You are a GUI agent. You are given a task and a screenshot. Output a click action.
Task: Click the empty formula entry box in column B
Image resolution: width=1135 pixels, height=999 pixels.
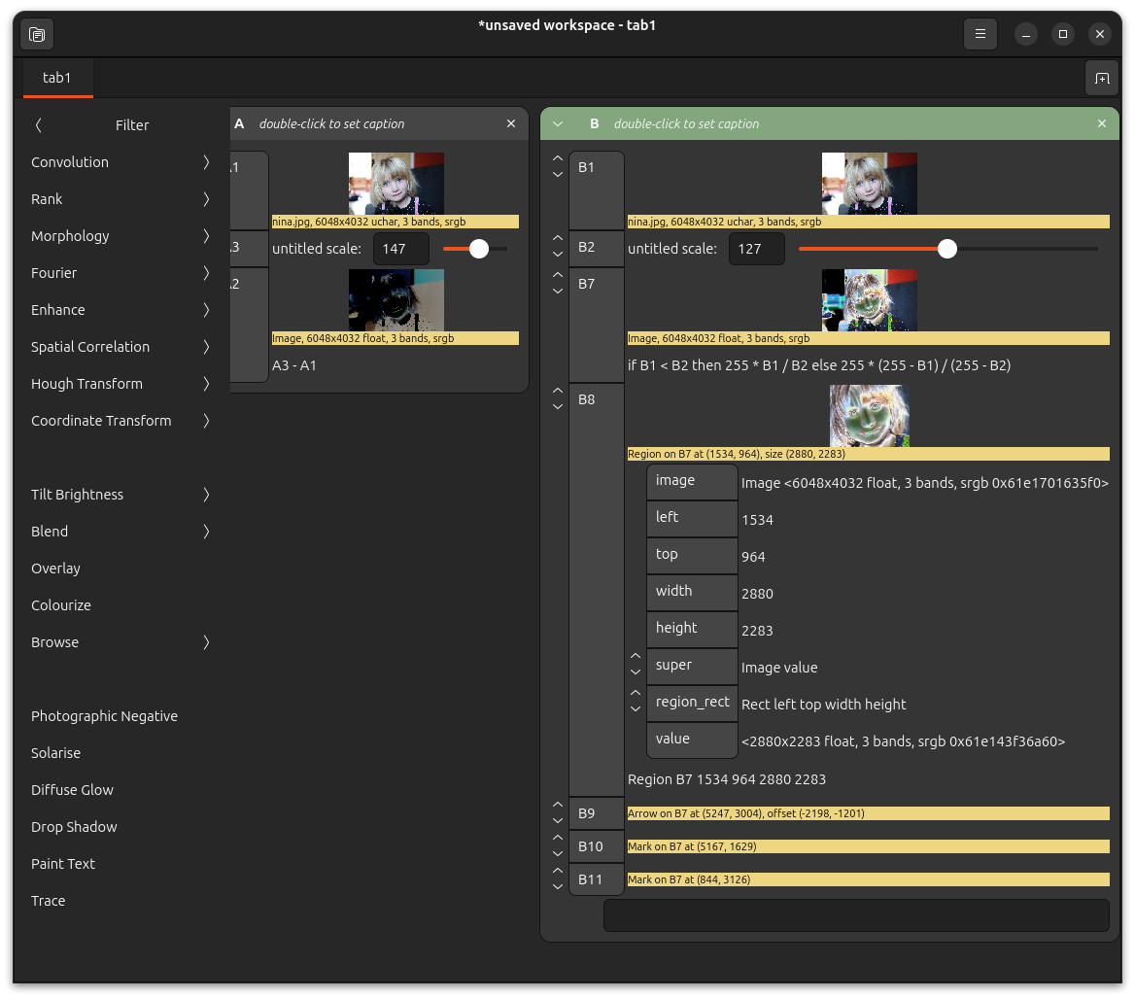(856, 915)
